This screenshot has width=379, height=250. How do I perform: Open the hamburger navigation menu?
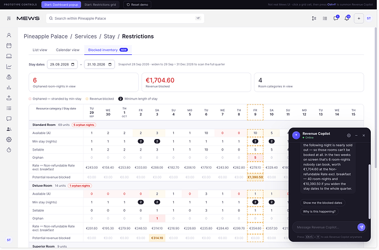coord(9,19)
